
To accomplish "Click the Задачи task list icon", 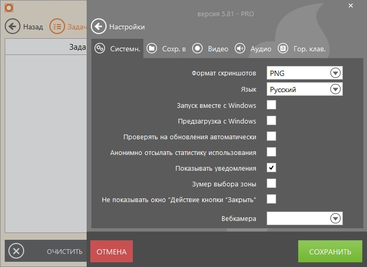I will 57,26.
